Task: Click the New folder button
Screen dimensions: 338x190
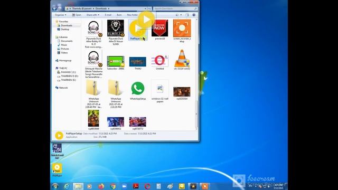Action: [x=132, y=15]
